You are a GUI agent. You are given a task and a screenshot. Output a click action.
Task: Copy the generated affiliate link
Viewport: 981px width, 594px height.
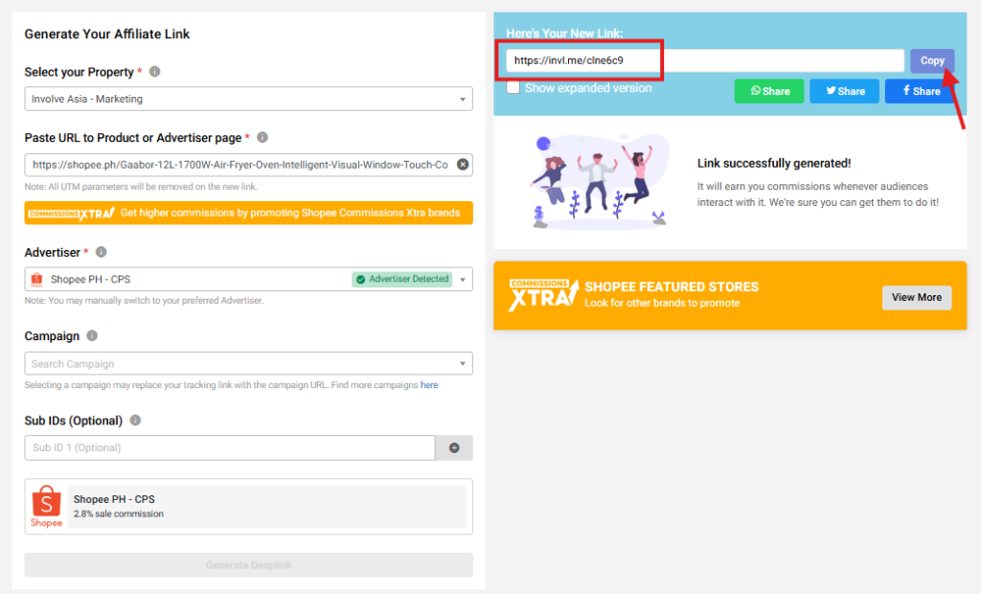coord(932,61)
